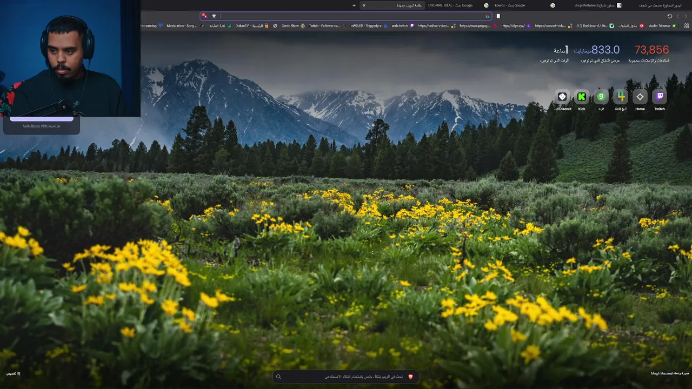Click the Leo AI icon in bottom search box
Image resolution: width=692 pixels, height=389 pixels.
tap(410, 377)
